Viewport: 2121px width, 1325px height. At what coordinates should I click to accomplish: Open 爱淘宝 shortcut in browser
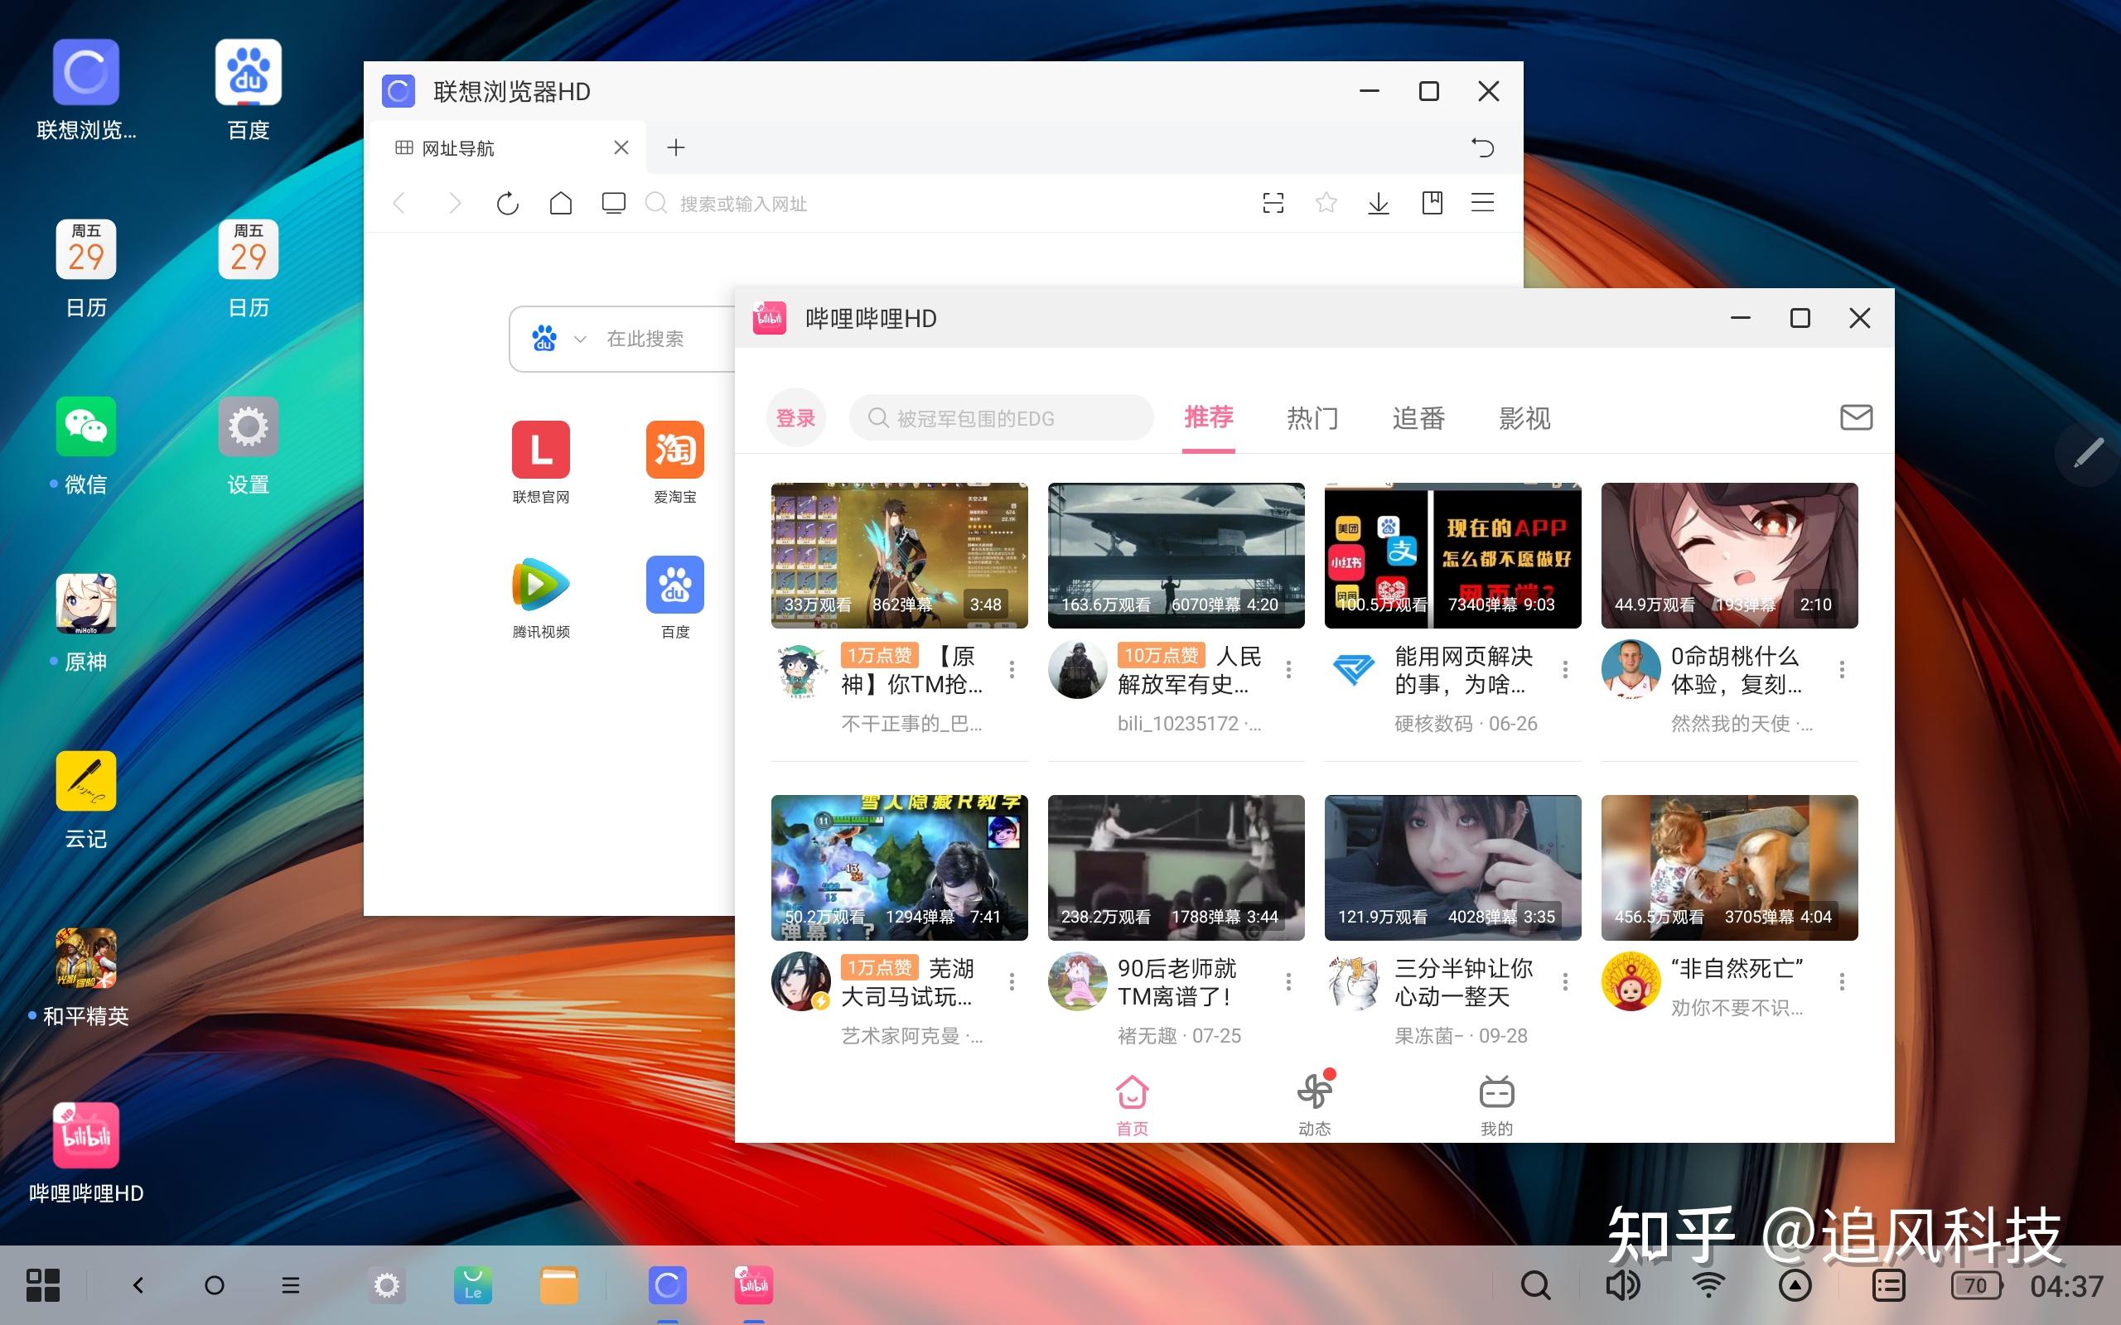(x=675, y=462)
